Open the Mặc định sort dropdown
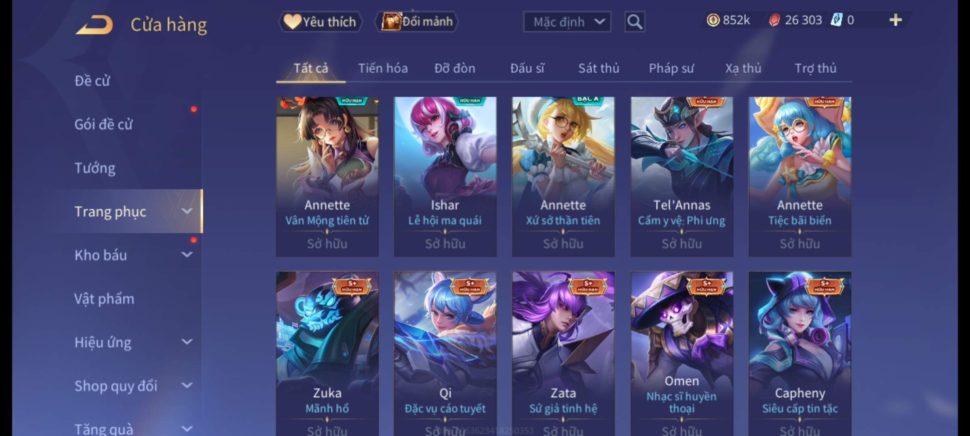The width and height of the screenshot is (970, 436). [567, 22]
